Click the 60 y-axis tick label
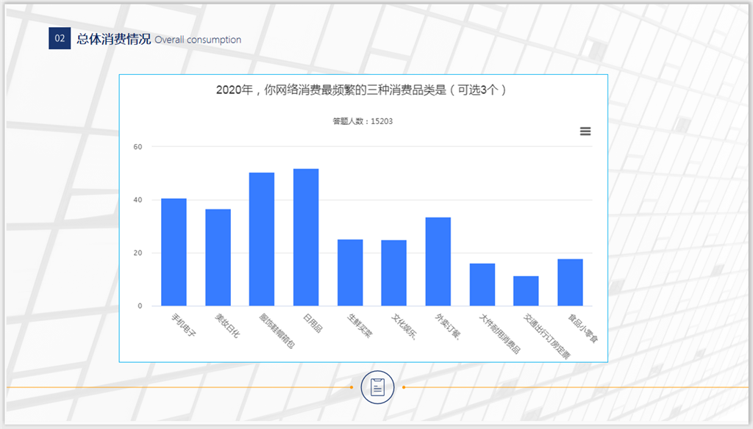This screenshot has width=753, height=429. point(138,147)
